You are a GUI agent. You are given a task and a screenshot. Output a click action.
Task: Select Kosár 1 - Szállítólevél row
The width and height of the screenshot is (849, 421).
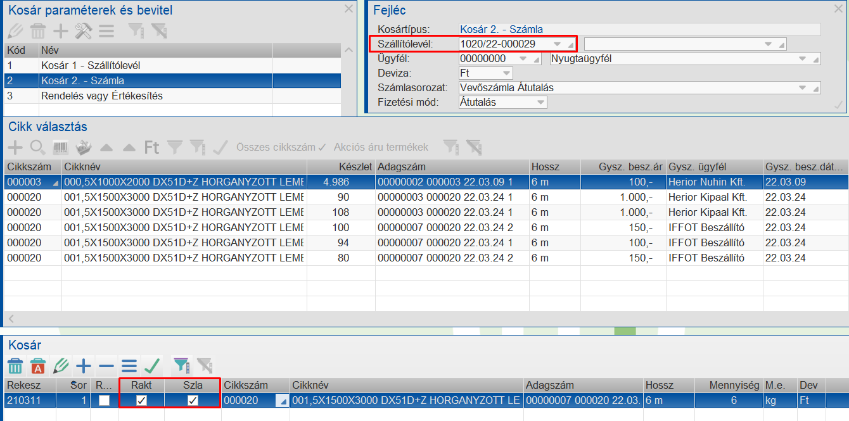172,66
